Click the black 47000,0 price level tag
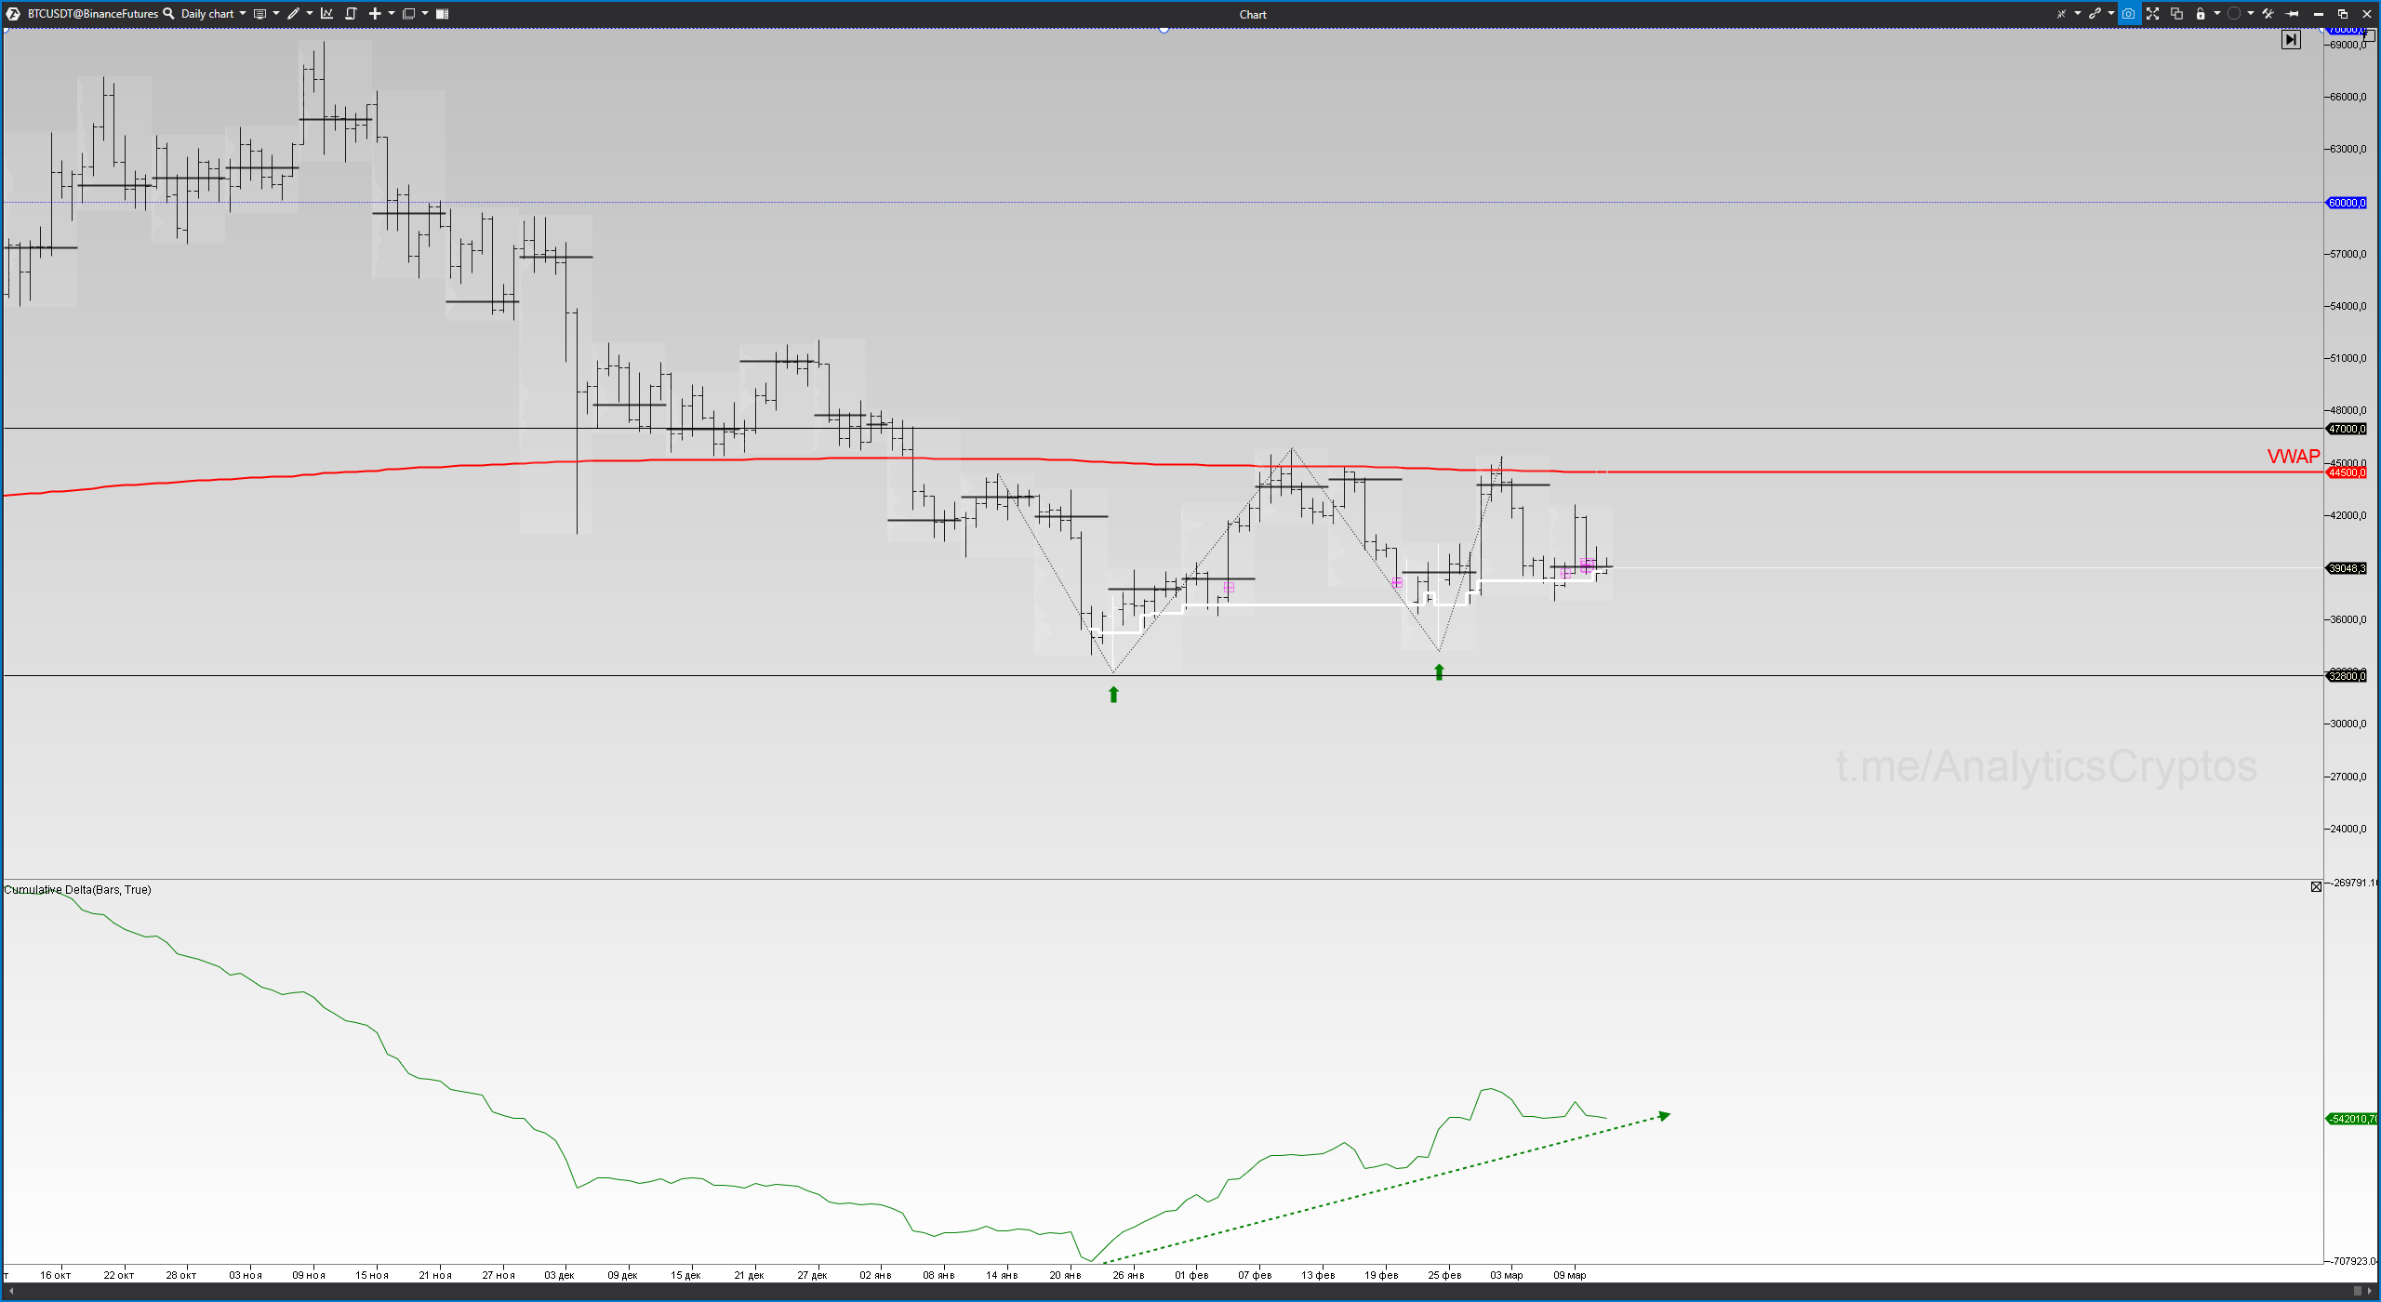The height and width of the screenshot is (1302, 2381). [2347, 430]
